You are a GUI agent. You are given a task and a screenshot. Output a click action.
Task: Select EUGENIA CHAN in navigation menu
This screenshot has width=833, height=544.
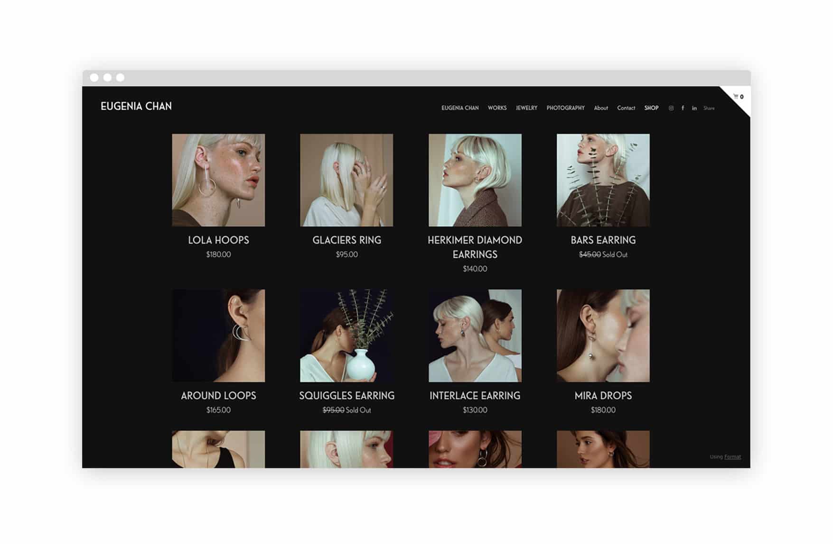(x=460, y=108)
